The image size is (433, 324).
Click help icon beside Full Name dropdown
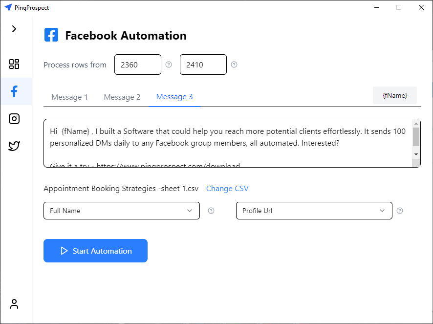coord(211,211)
